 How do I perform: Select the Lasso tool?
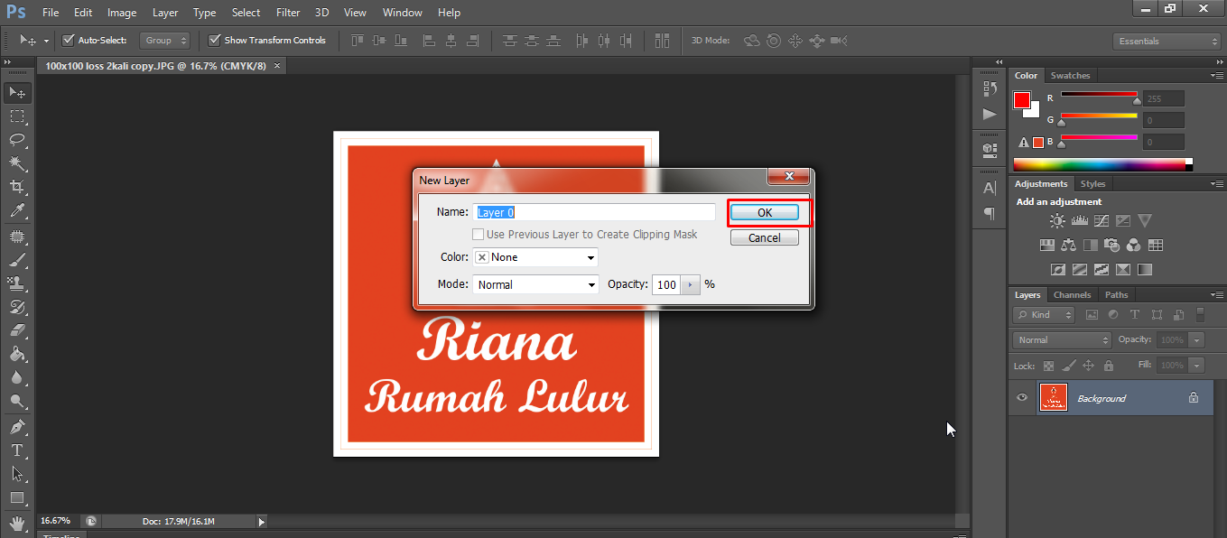(x=18, y=140)
